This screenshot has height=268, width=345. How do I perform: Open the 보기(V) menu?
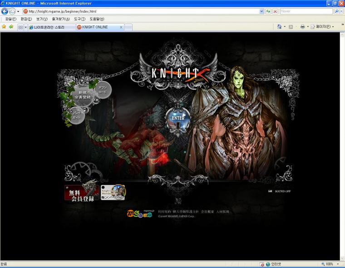[x=42, y=19]
